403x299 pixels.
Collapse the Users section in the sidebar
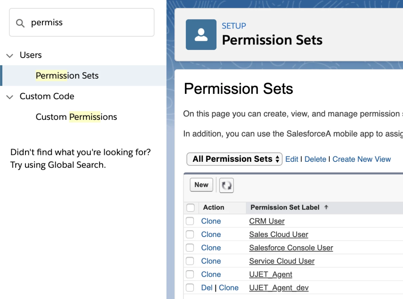[10, 55]
